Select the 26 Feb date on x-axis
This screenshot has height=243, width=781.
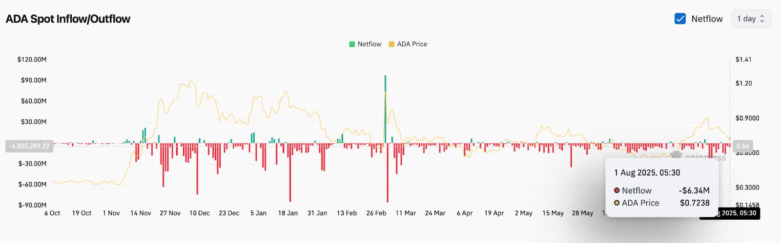coord(376,213)
